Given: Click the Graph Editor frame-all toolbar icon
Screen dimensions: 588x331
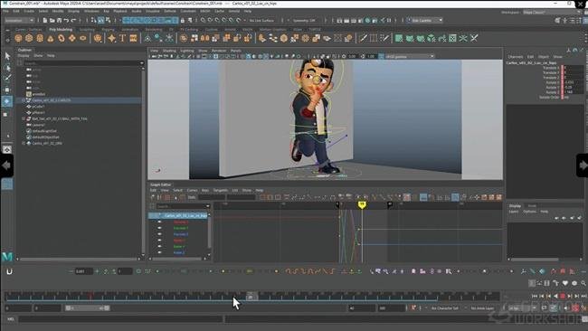Looking at the screenshot, I should [262, 197].
